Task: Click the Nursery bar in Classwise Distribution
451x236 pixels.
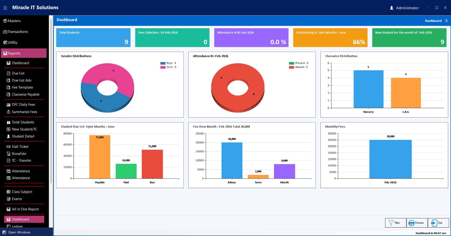Action: [x=368, y=89]
